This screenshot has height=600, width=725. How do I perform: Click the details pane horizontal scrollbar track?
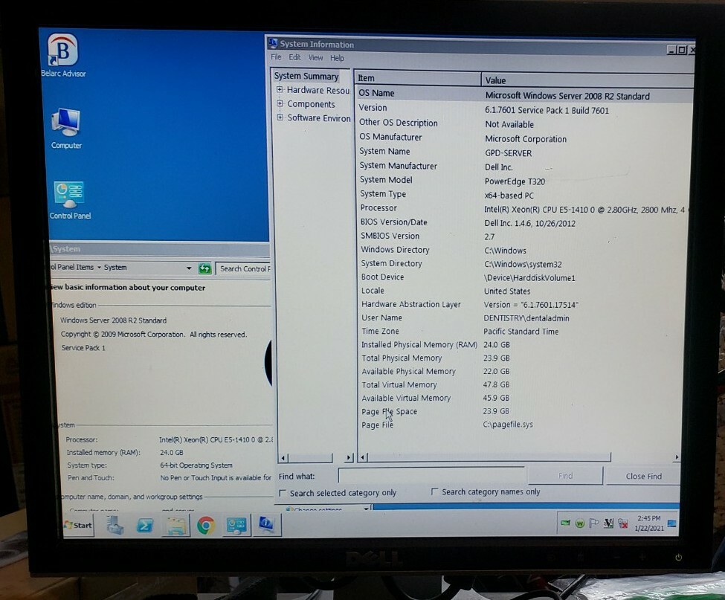[x=642, y=457]
